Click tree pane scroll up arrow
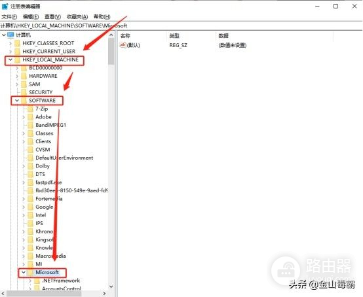Viewport: 363px width, 297px height. [x=111, y=35]
